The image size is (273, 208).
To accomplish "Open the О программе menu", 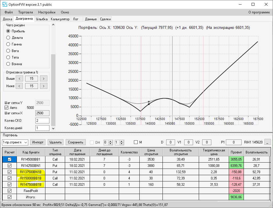I will pyautogui.click(x=259, y=12).
